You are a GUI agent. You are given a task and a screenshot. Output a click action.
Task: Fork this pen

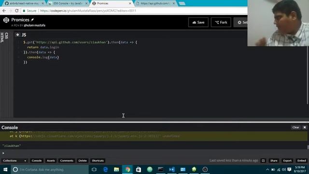221,22
